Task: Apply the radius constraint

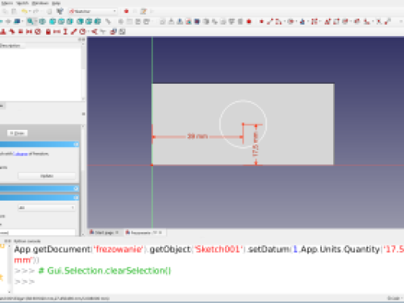Action: [x=82, y=32]
